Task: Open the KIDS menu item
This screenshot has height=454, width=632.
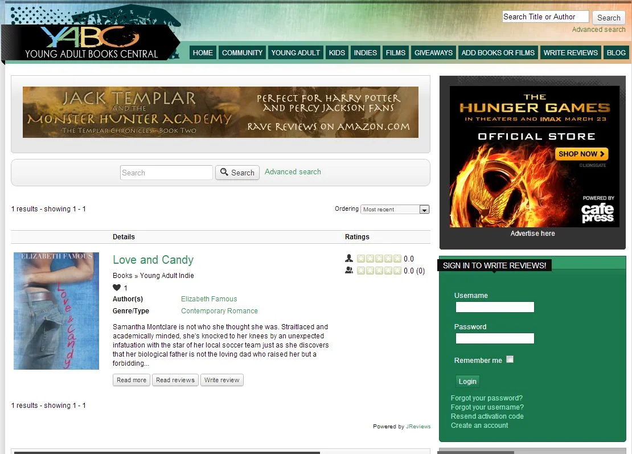Action: pyautogui.click(x=337, y=53)
